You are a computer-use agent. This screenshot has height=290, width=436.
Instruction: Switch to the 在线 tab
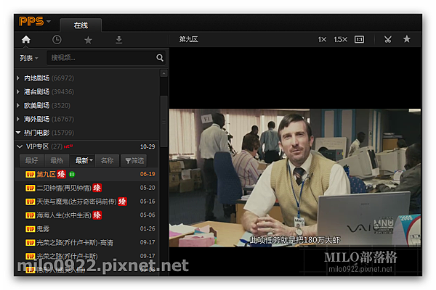[81, 25]
